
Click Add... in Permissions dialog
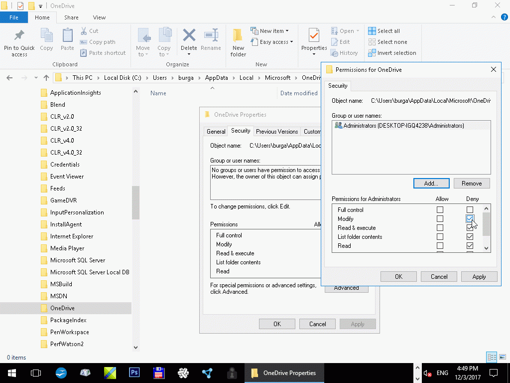coord(431,184)
